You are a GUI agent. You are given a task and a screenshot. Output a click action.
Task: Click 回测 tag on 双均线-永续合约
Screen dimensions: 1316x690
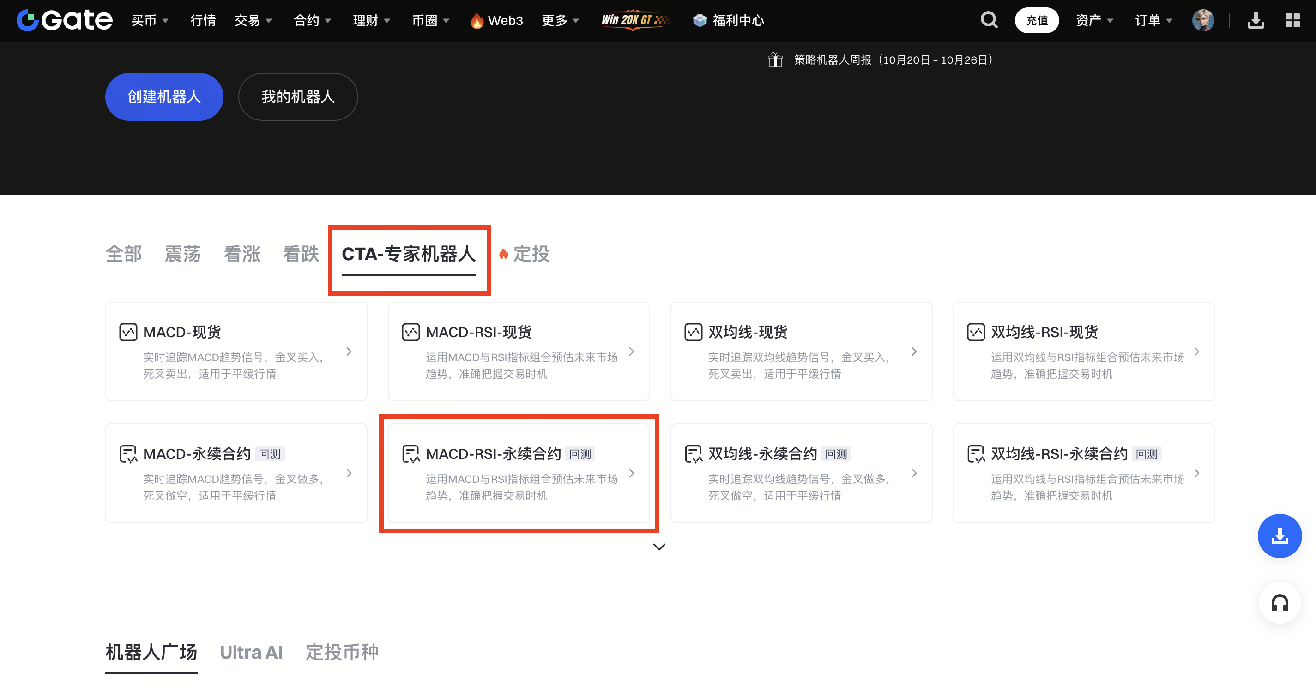click(x=836, y=454)
